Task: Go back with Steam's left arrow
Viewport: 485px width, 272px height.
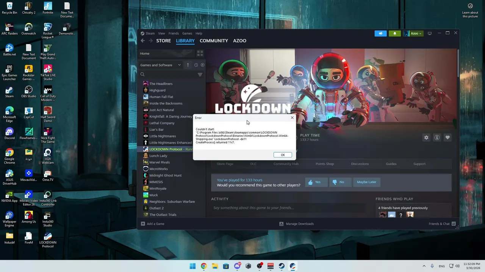Action: pyautogui.click(x=143, y=41)
